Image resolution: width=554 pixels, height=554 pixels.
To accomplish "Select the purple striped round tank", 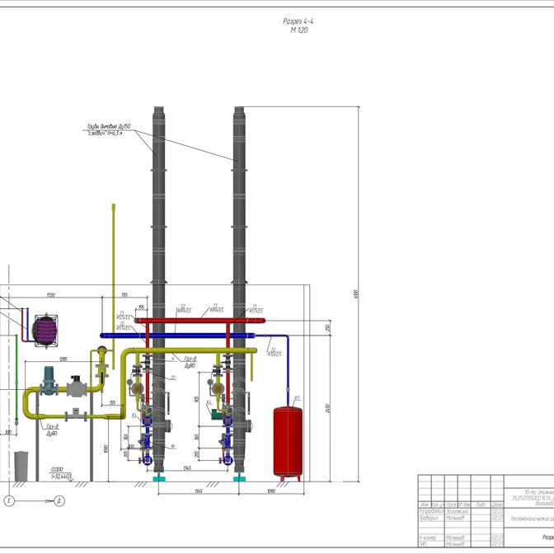I will (45, 328).
